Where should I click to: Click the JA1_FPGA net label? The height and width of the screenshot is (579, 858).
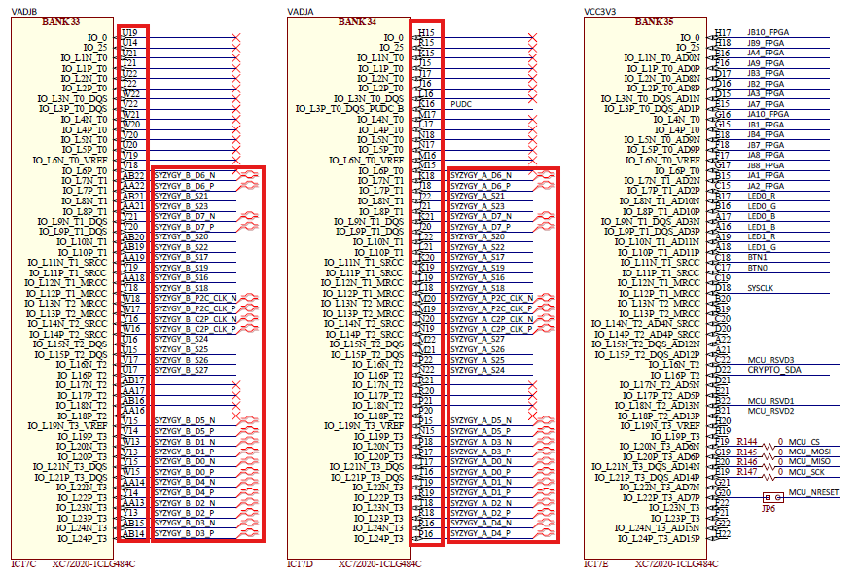[x=767, y=175]
